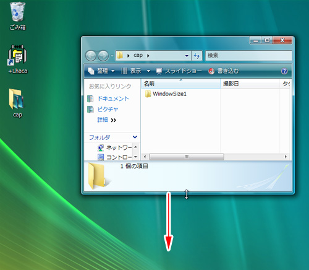Viewport: 309px width, 270px height.
Task: Select the cap folder on desktop
Action: pos(17,103)
